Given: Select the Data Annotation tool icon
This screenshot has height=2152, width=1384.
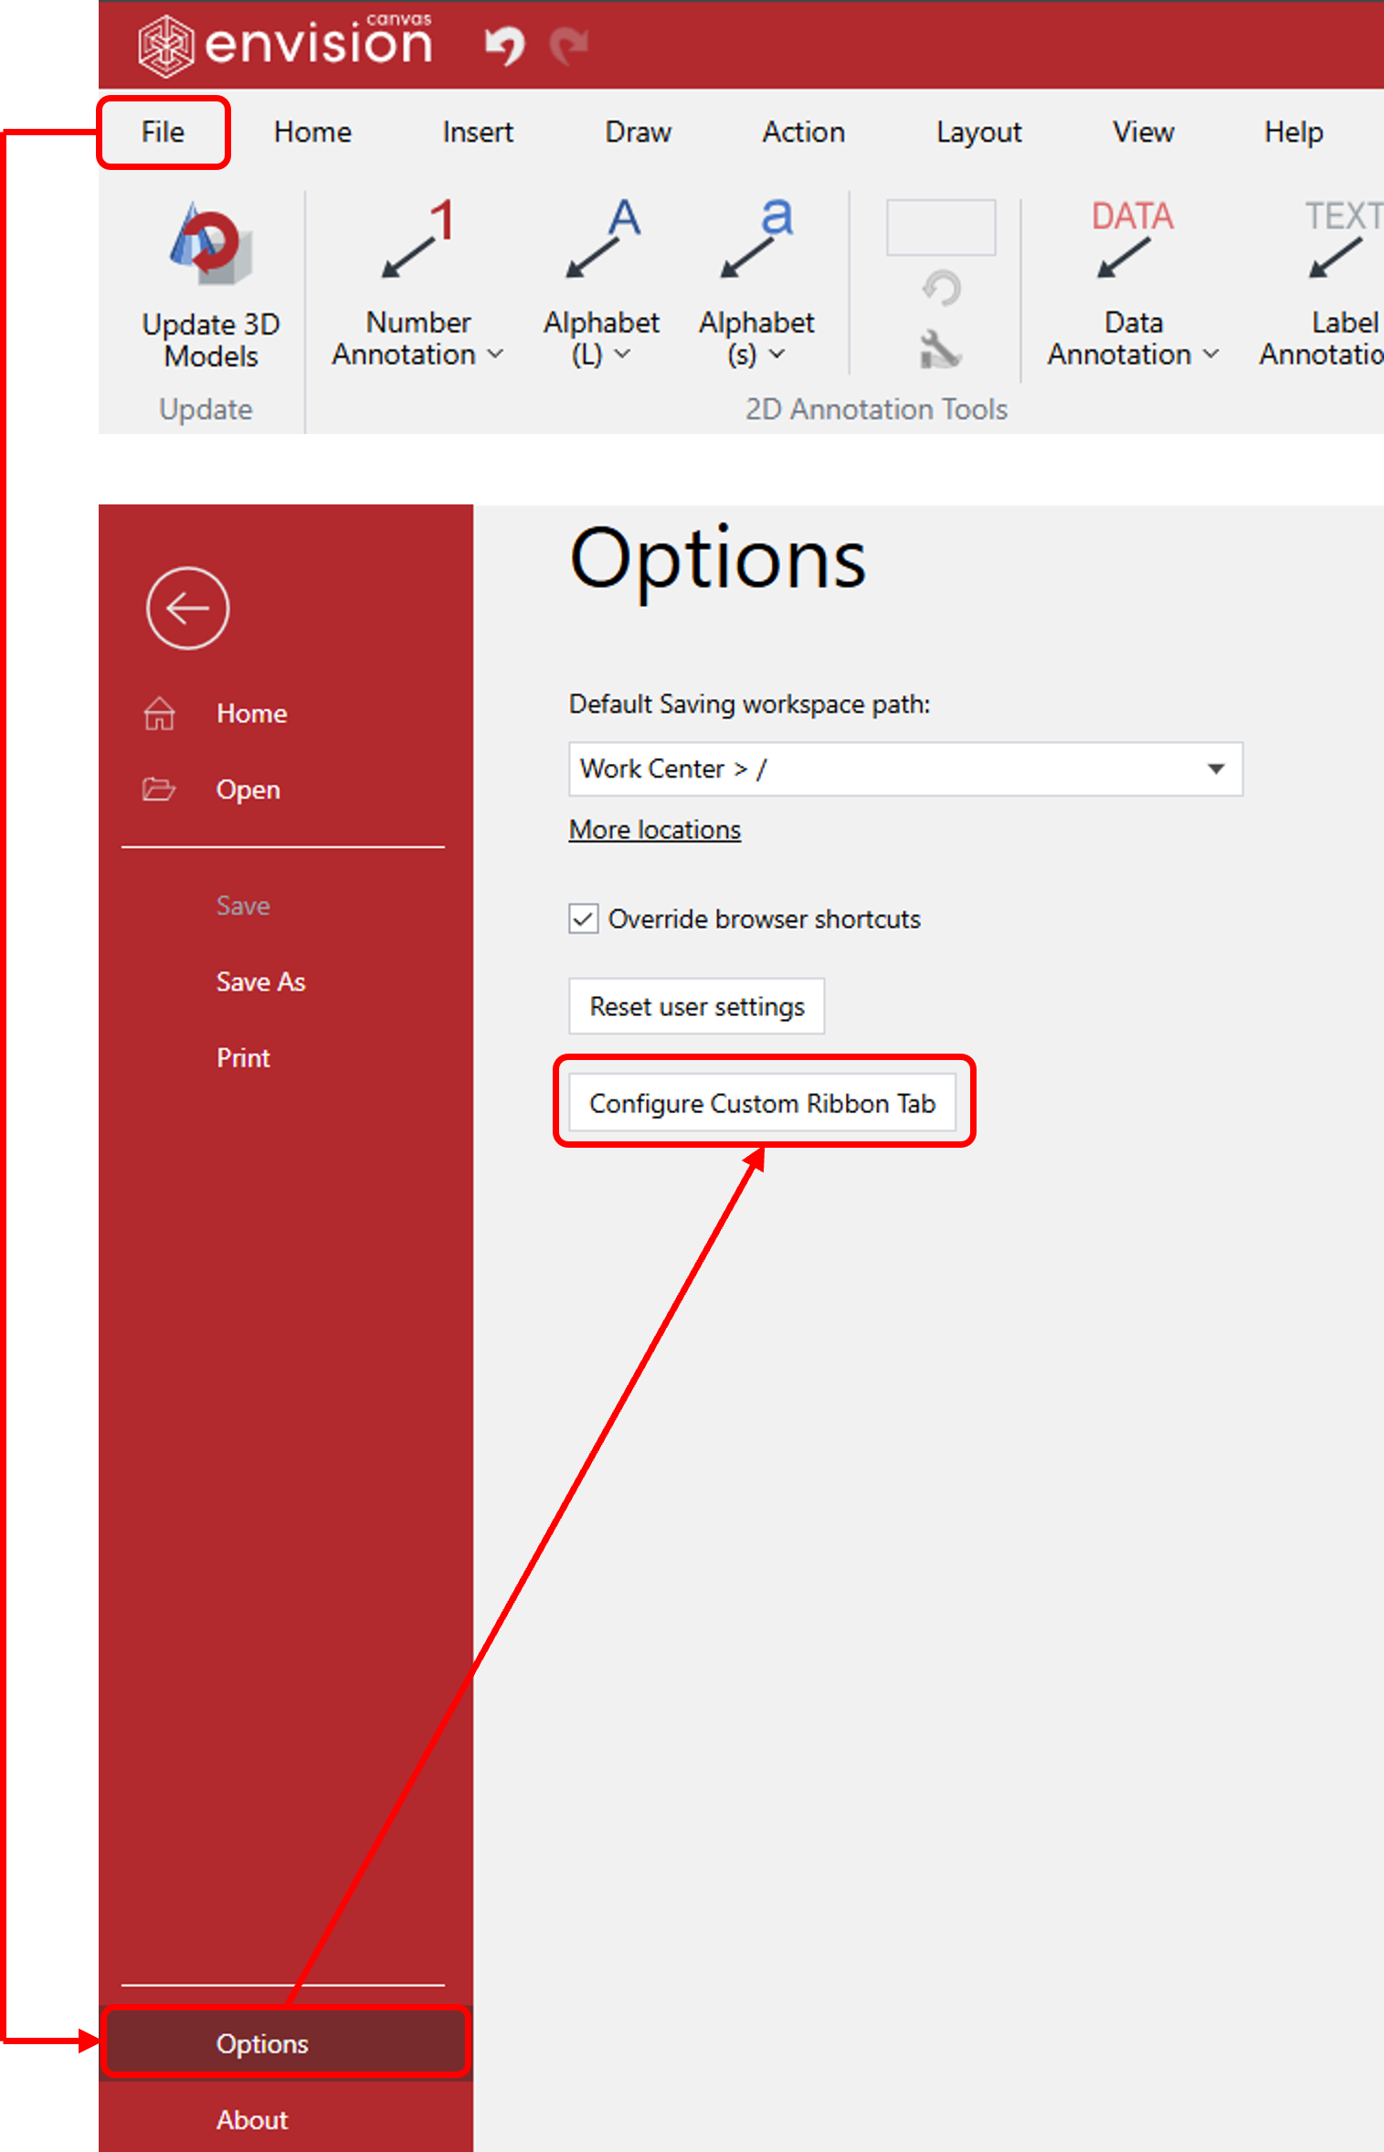Looking at the screenshot, I should pyautogui.click(x=1132, y=239).
